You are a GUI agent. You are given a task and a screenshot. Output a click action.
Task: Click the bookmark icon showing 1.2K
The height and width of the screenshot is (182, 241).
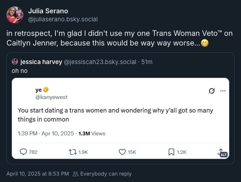coord(172,152)
